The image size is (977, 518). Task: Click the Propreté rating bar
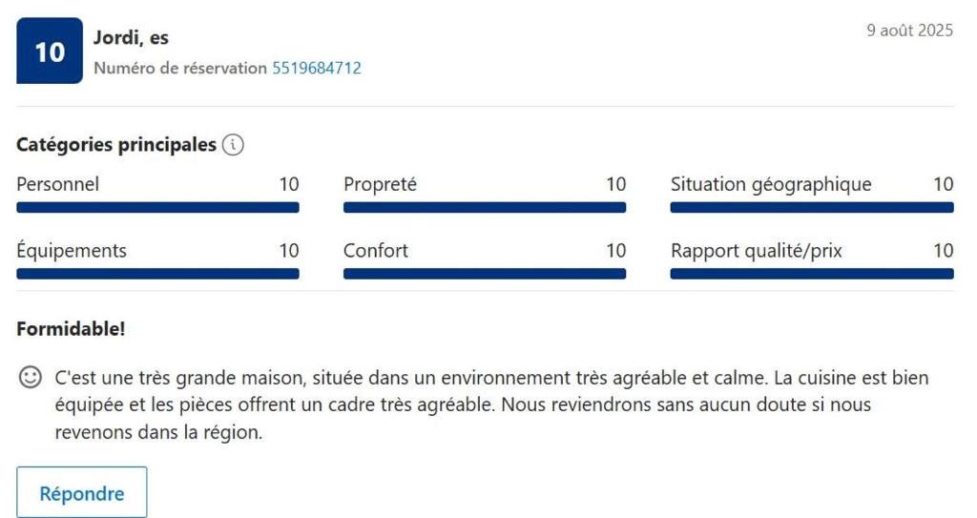tap(485, 208)
